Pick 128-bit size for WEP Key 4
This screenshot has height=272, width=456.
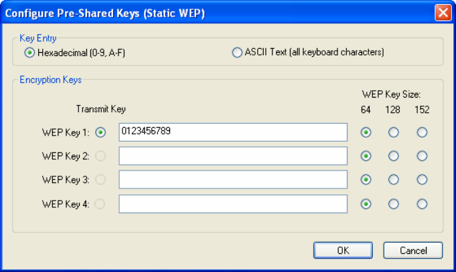click(x=394, y=204)
